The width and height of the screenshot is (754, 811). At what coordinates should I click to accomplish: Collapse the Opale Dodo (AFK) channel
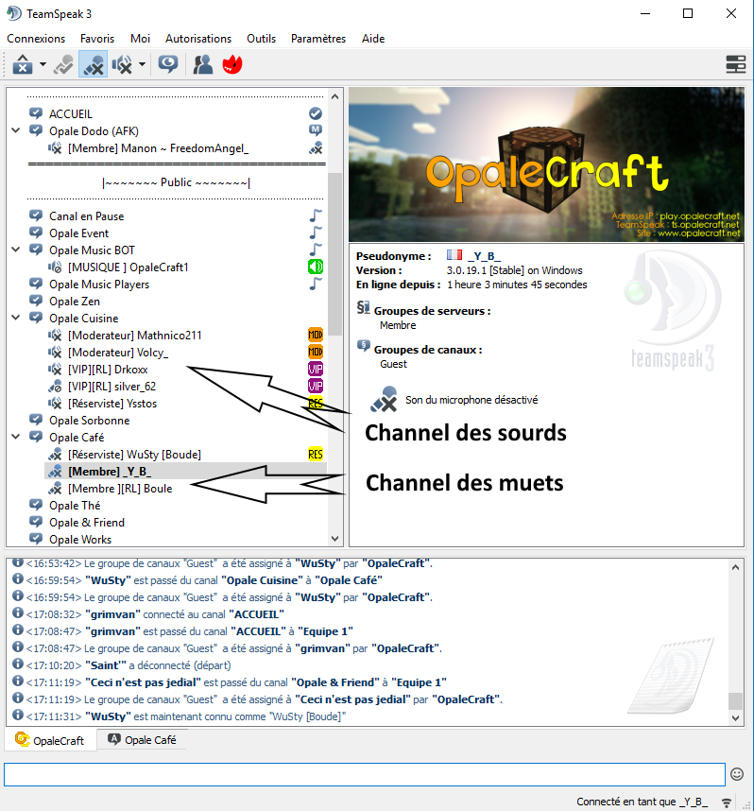16,130
